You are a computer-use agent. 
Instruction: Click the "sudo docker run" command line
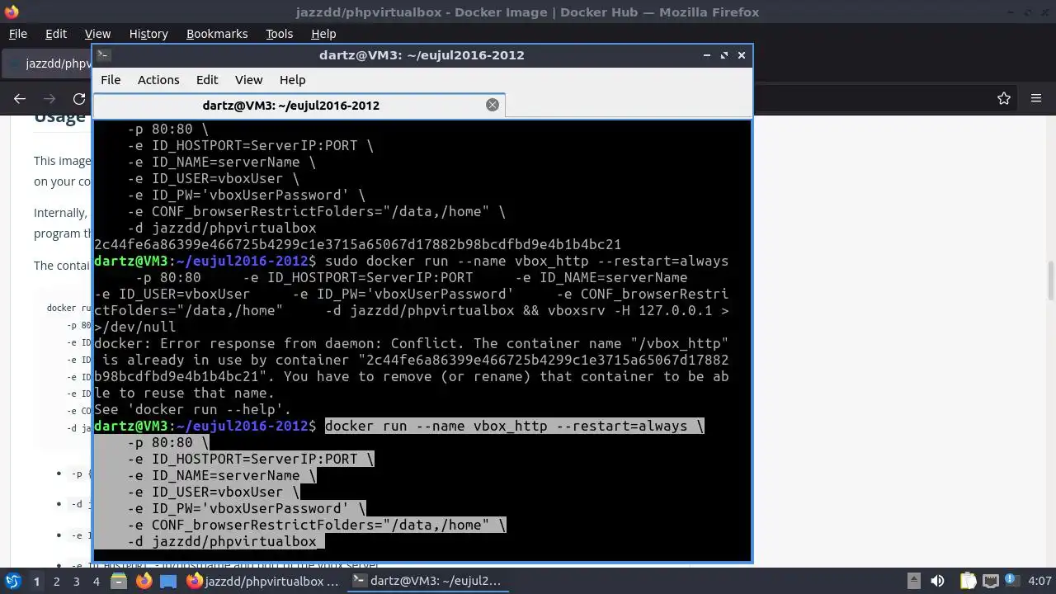click(x=527, y=261)
